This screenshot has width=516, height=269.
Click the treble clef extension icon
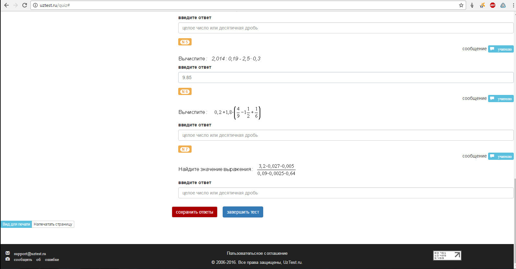click(472, 5)
